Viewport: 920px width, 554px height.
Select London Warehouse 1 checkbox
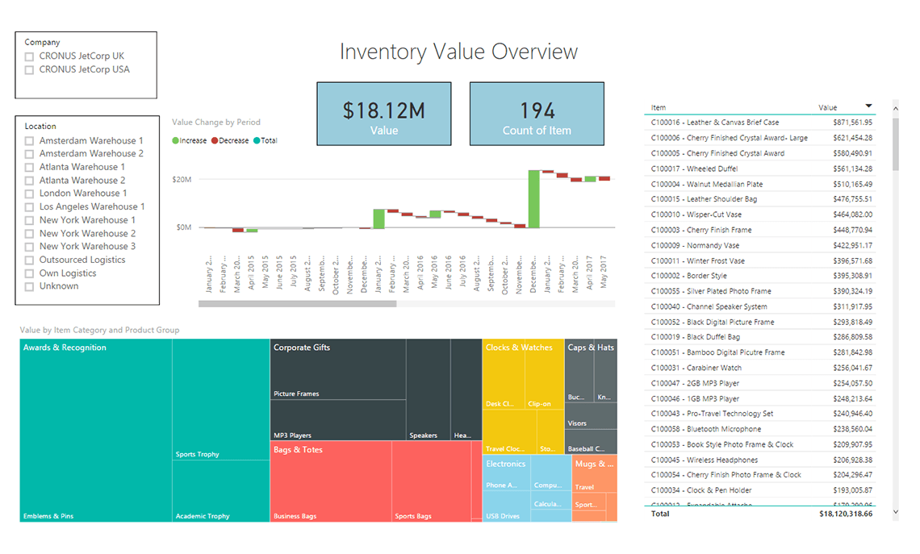click(29, 194)
